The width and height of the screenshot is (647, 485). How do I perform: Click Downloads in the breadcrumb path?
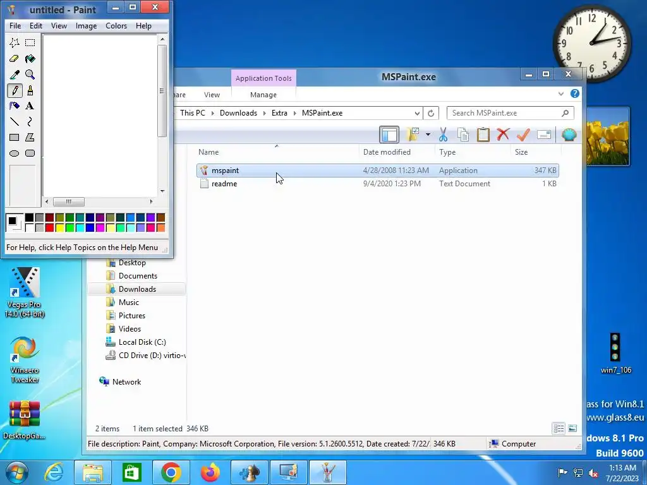pyautogui.click(x=238, y=113)
